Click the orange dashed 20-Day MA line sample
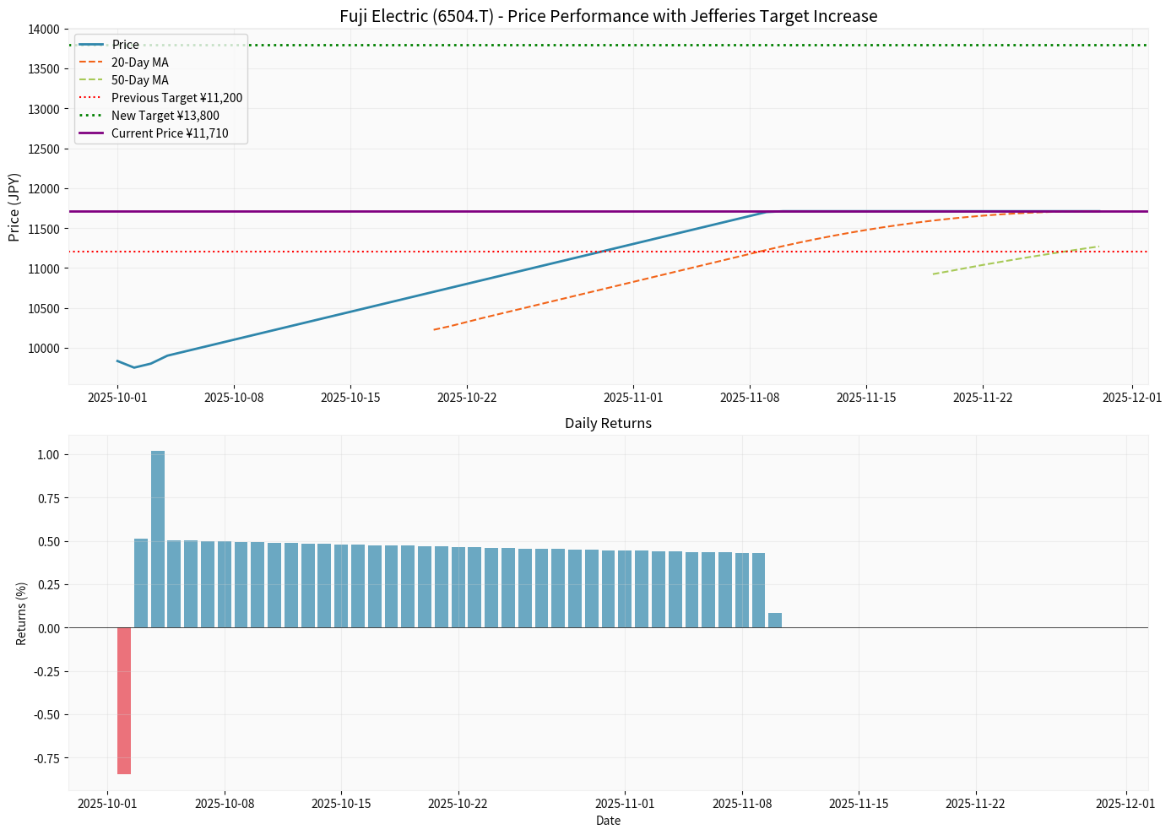This screenshot has height=835, width=1171. click(x=89, y=62)
